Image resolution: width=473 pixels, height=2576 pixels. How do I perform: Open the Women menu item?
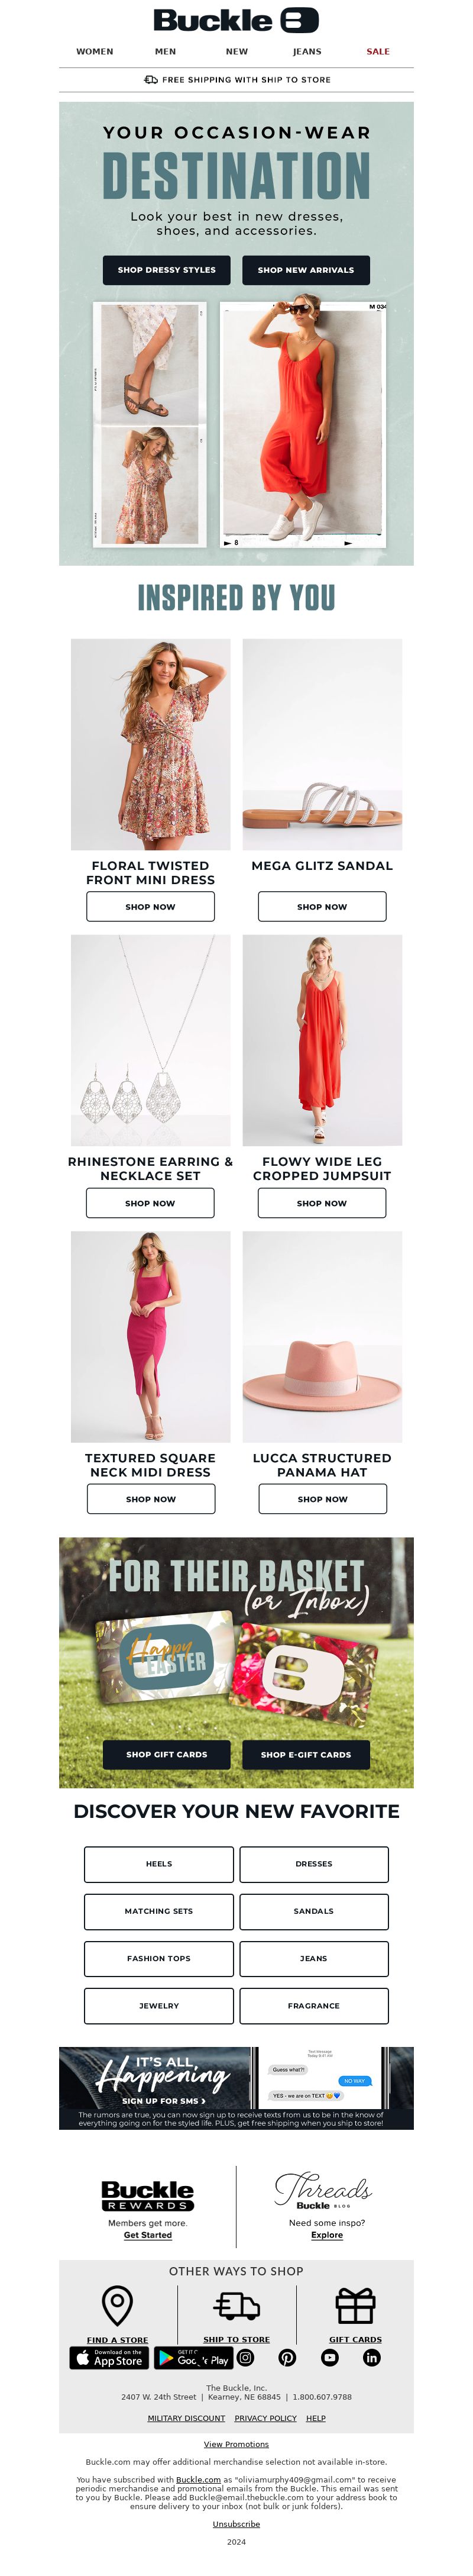[x=95, y=51]
